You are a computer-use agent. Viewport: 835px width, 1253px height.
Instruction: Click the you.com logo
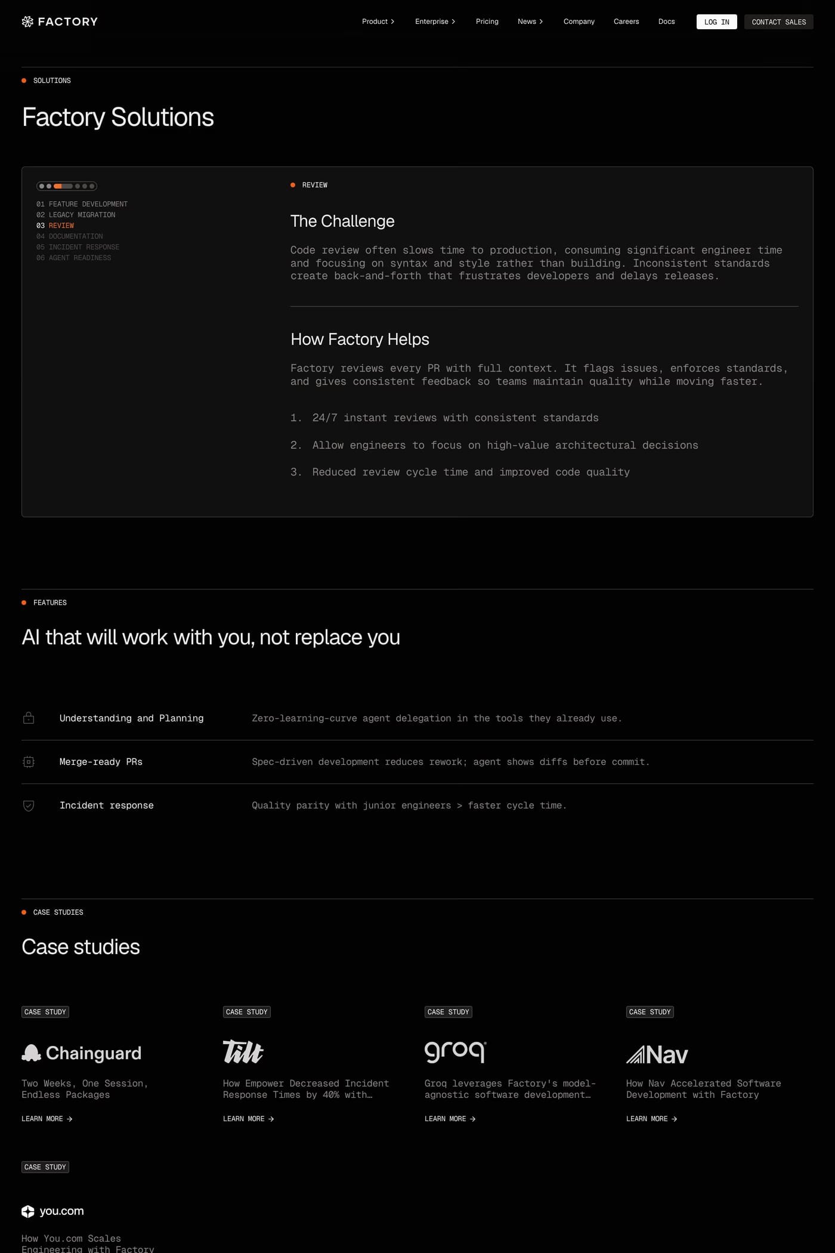(x=52, y=1211)
